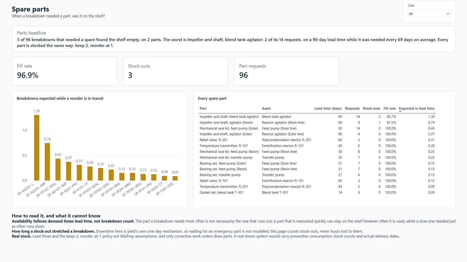Click the 'Every spare part' table title
Viewport: 467px width, 262px height.
[212, 98]
